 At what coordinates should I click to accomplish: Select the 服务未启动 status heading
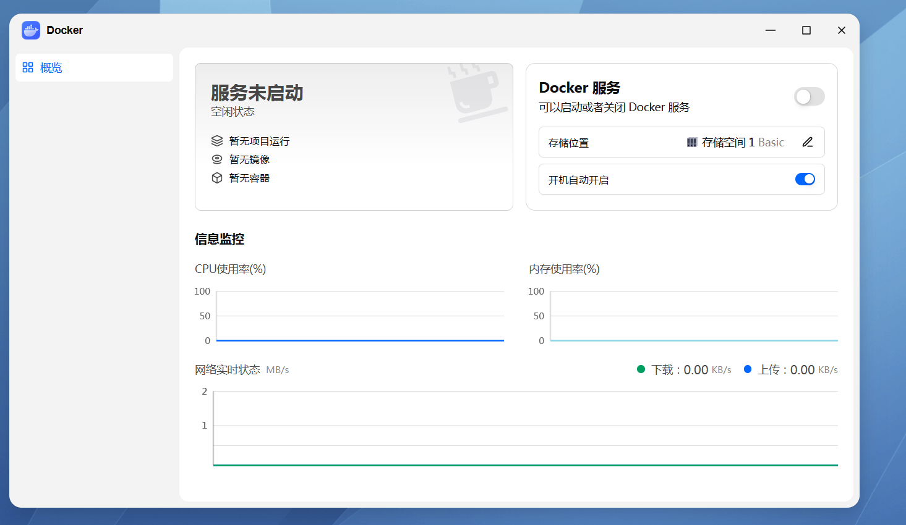coord(257,93)
